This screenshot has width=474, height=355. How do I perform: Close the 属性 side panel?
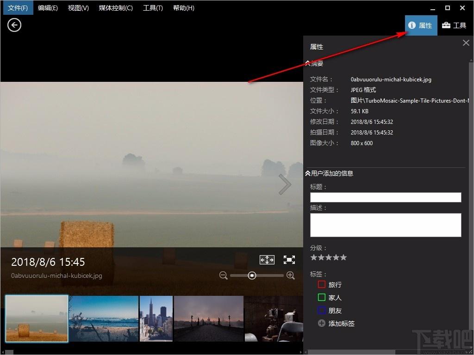[466, 43]
